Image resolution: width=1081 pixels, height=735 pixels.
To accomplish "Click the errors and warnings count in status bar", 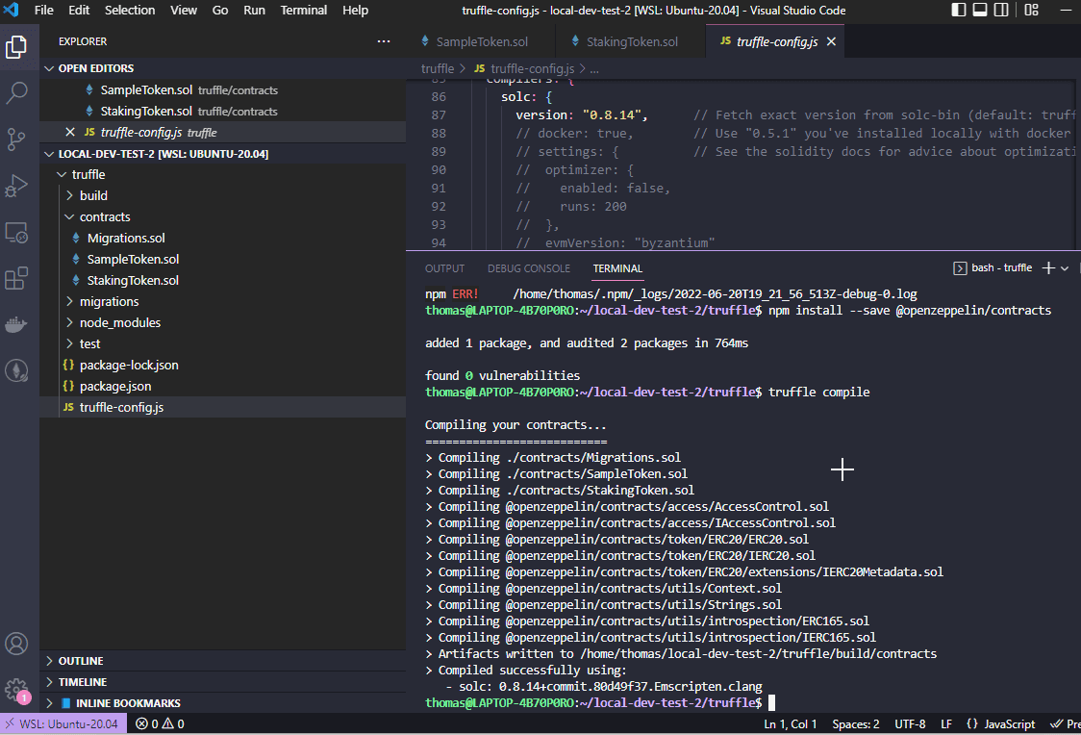I will tap(160, 724).
